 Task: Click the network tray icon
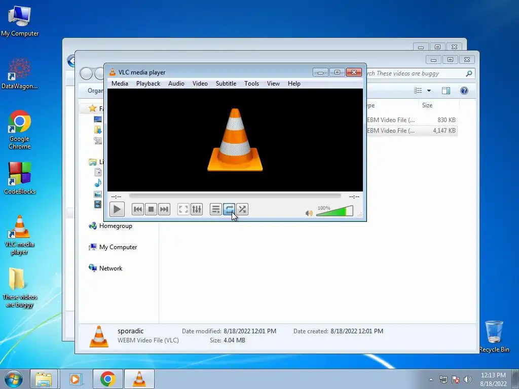(443, 379)
